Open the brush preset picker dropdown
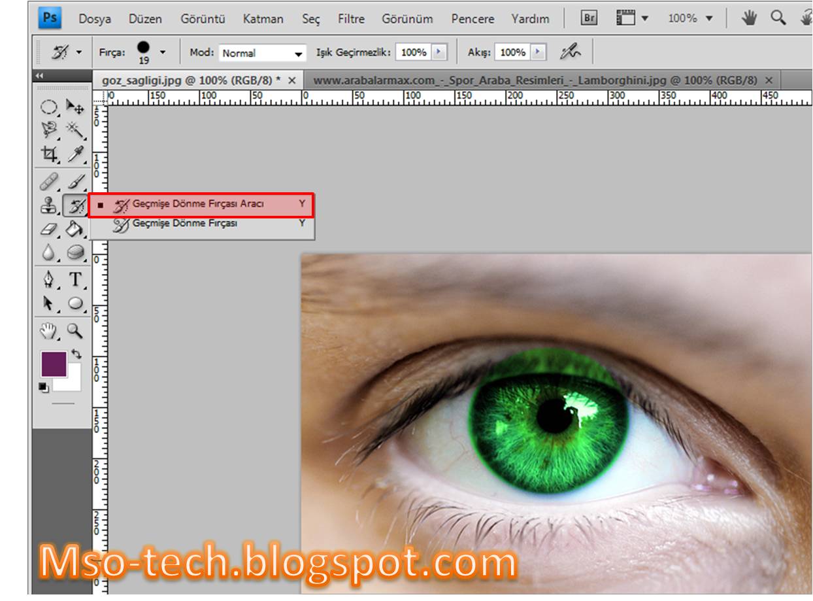The image size is (813, 601). (163, 52)
